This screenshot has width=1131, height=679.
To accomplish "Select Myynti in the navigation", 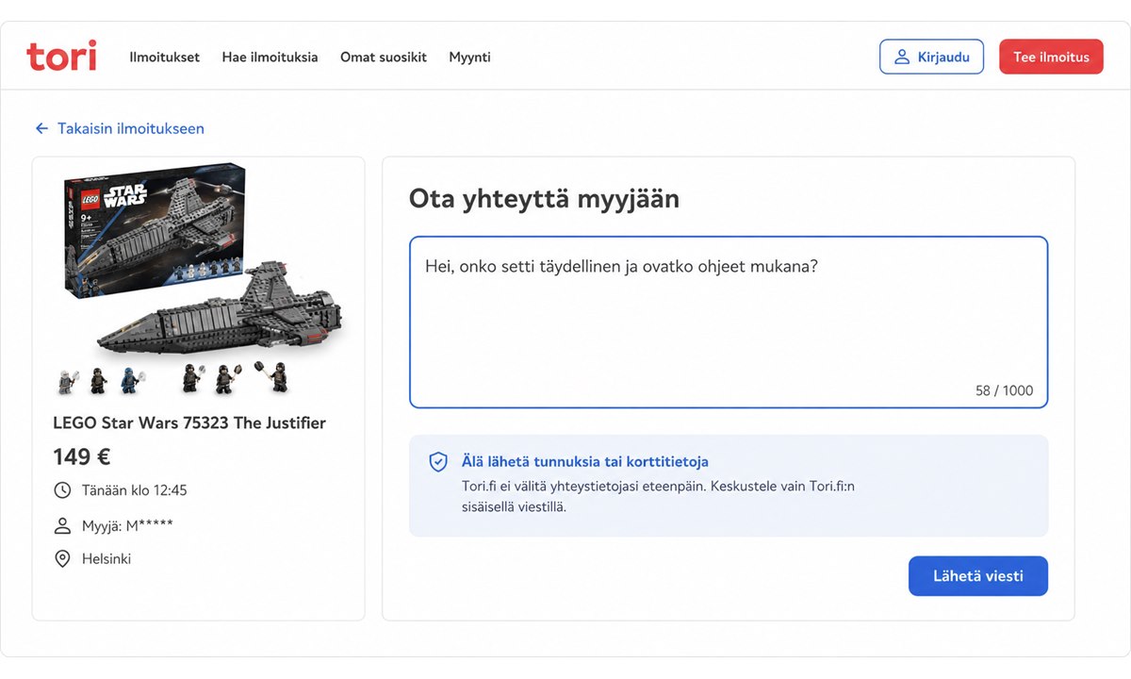I will click(x=469, y=58).
